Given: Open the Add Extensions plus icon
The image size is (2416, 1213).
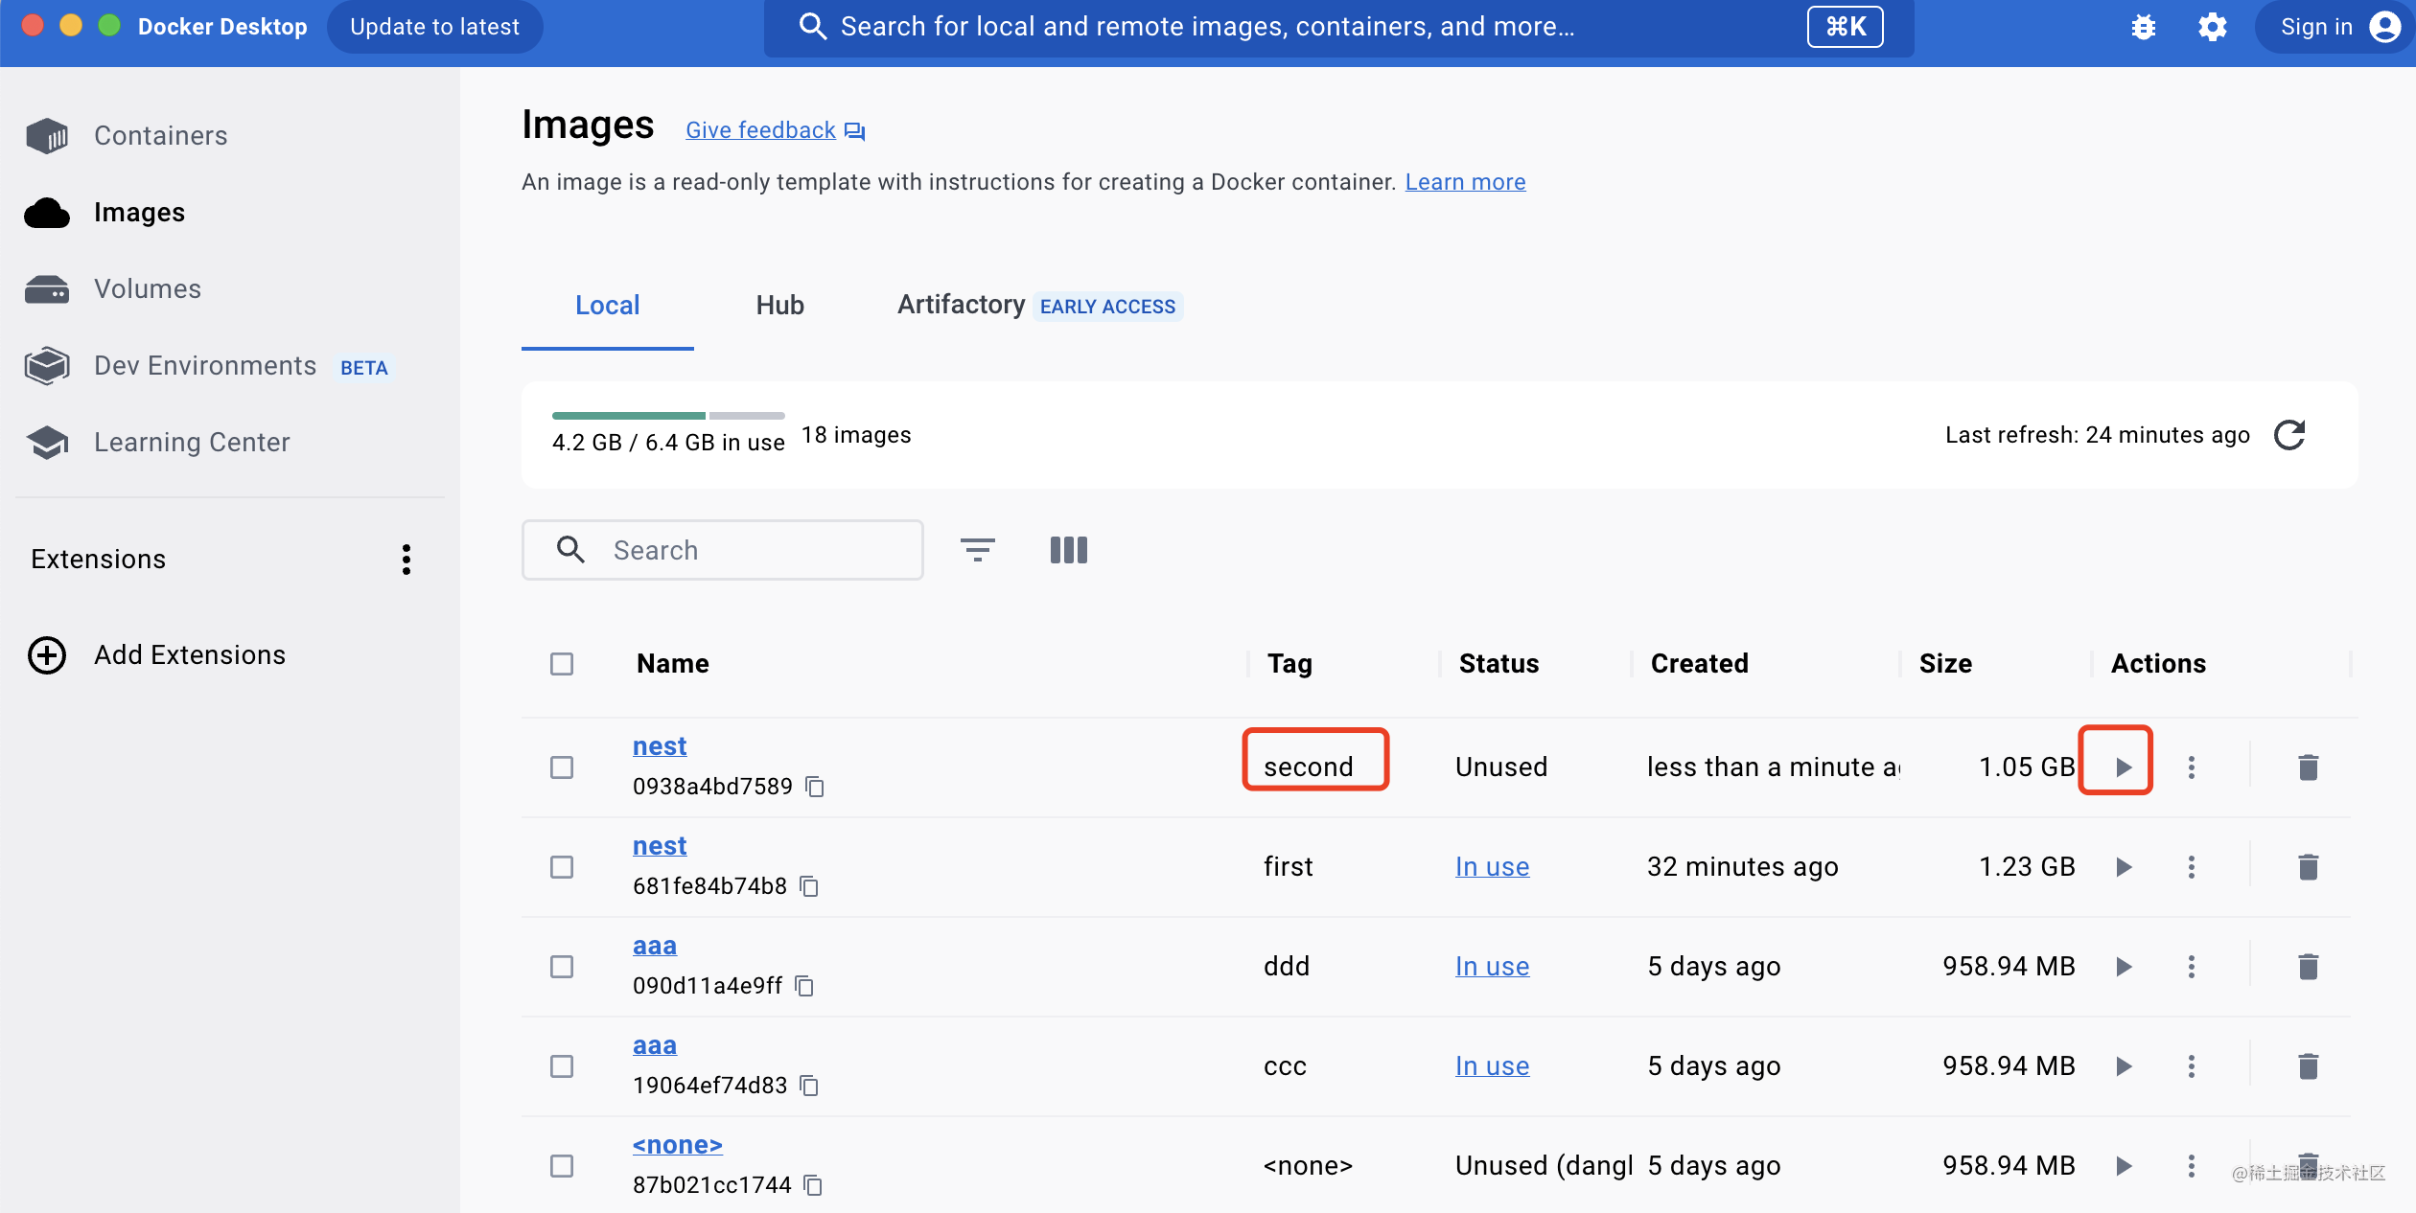Looking at the screenshot, I should pyautogui.click(x=47, y=655).
